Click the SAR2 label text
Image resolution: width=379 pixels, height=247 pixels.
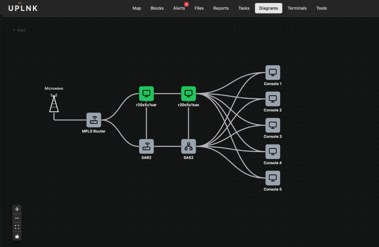point(146,158)
